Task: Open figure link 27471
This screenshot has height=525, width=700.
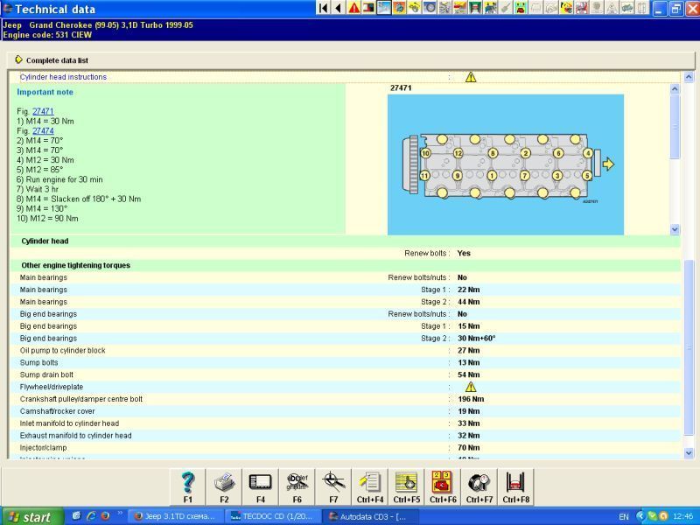Action: tap(43, 112)
